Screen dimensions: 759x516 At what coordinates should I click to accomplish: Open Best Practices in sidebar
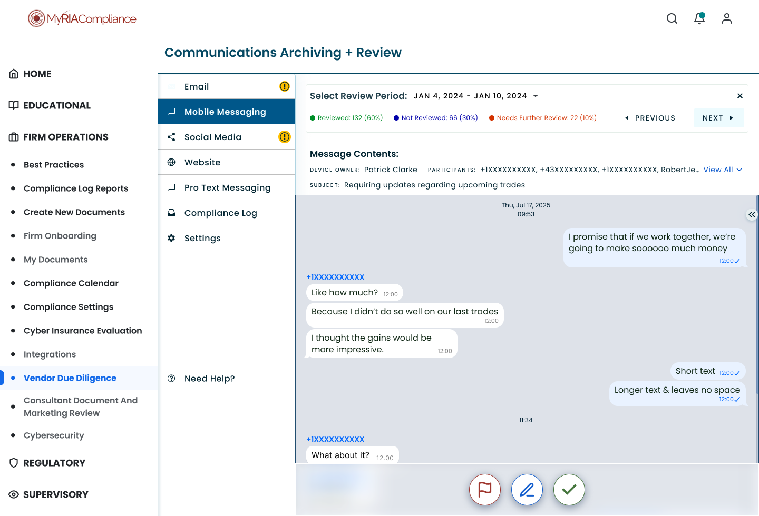[54, 165]
